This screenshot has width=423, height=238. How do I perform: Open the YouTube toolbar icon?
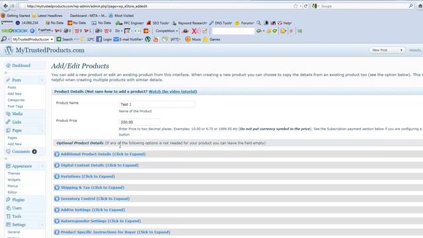click(x=156, y=40)
